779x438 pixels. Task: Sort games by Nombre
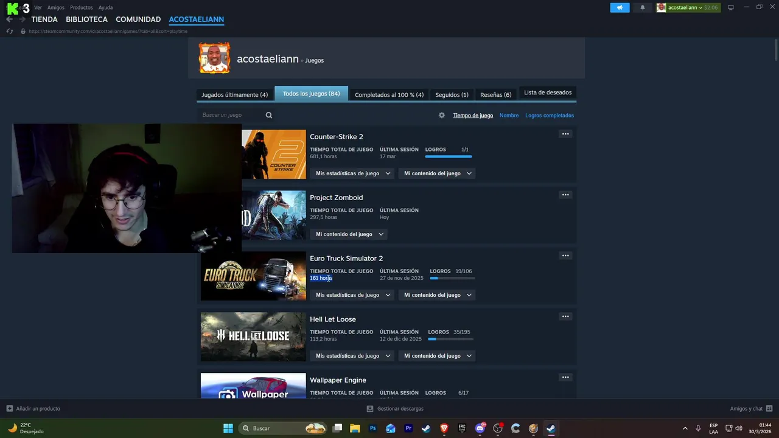(509, 116)
